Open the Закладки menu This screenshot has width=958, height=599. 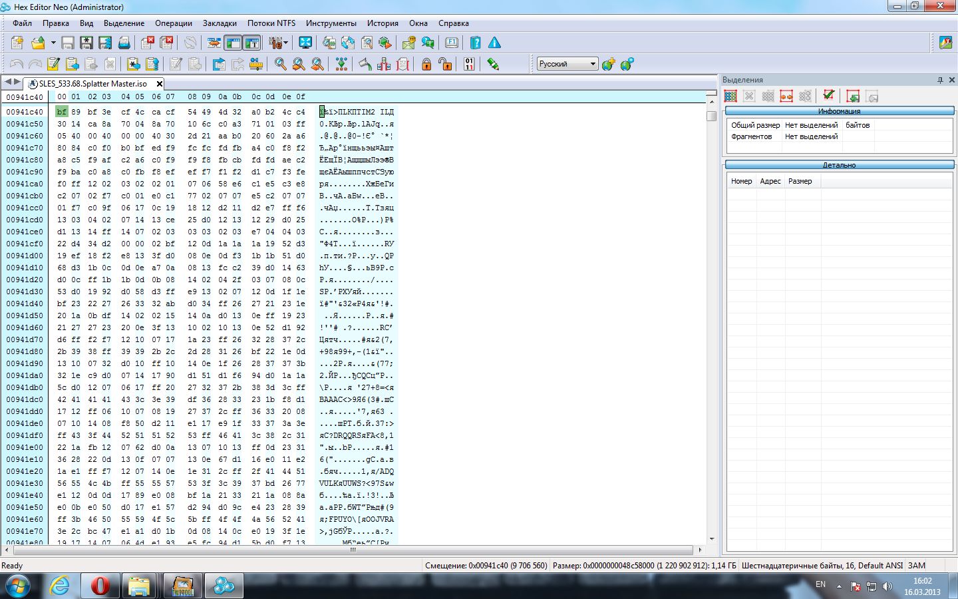coord(220,23)
